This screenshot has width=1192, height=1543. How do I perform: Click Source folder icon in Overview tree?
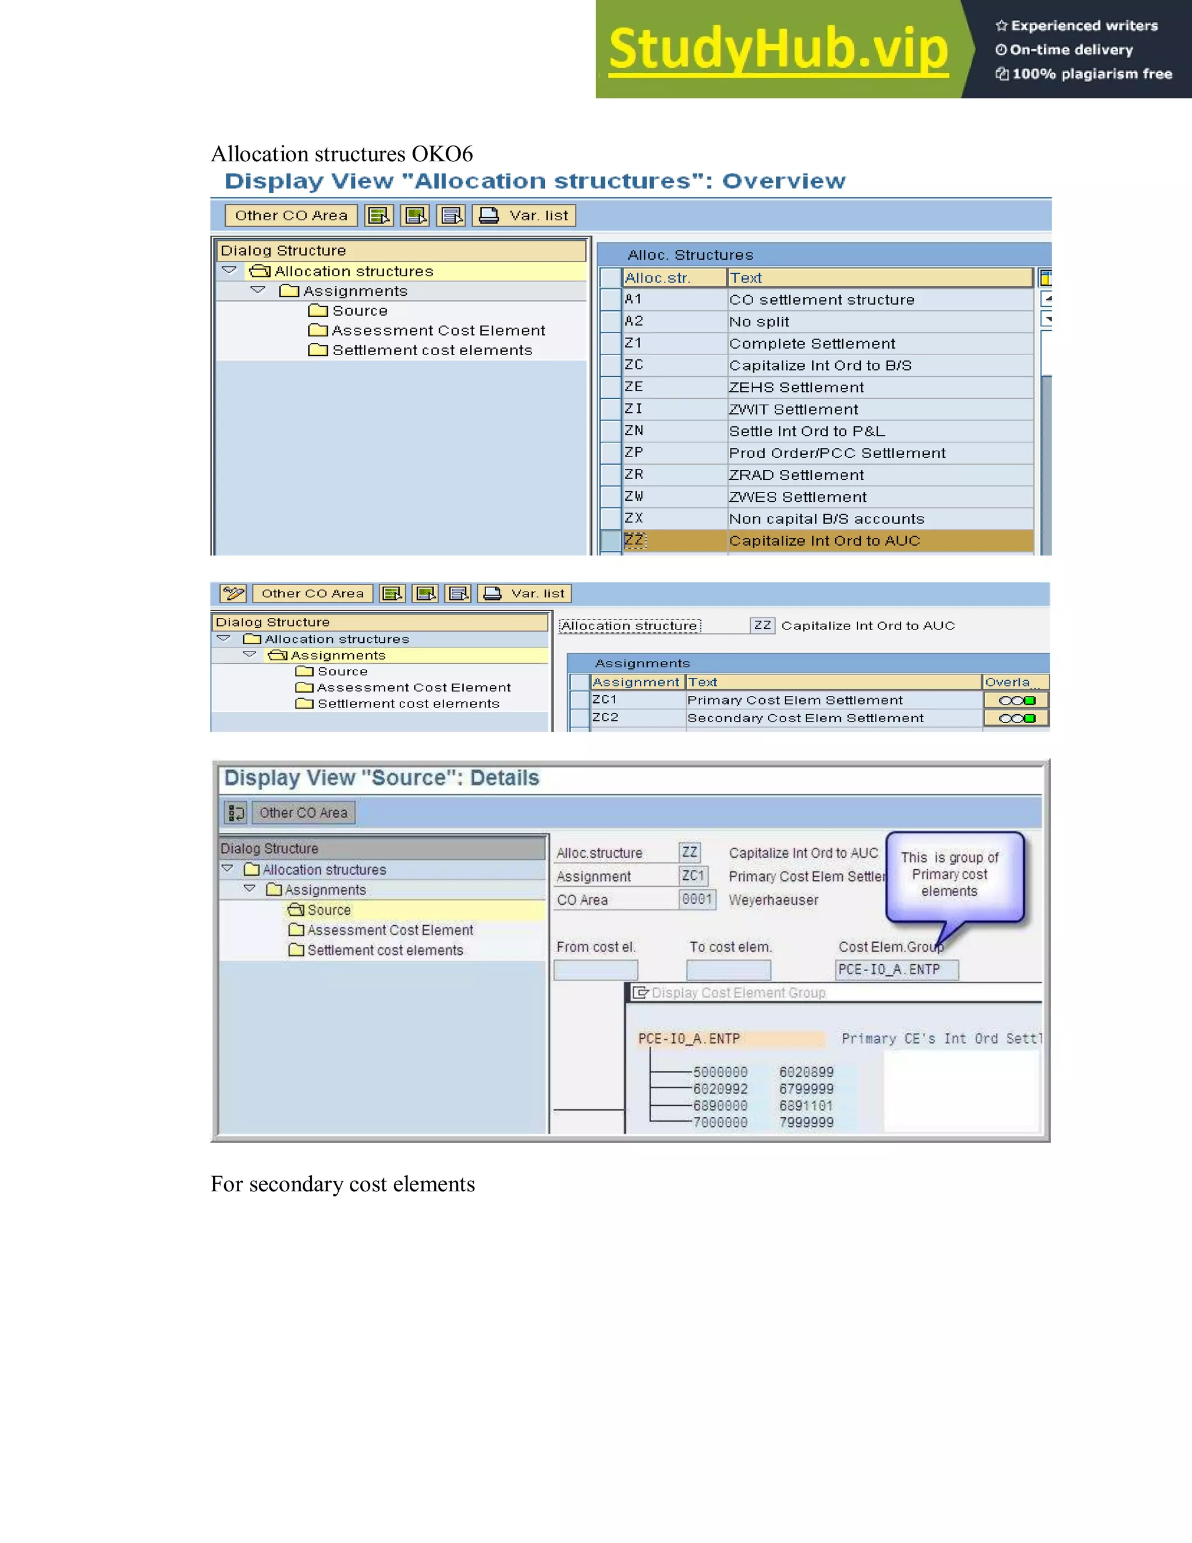pyautogui.click(x=318, y=311)
